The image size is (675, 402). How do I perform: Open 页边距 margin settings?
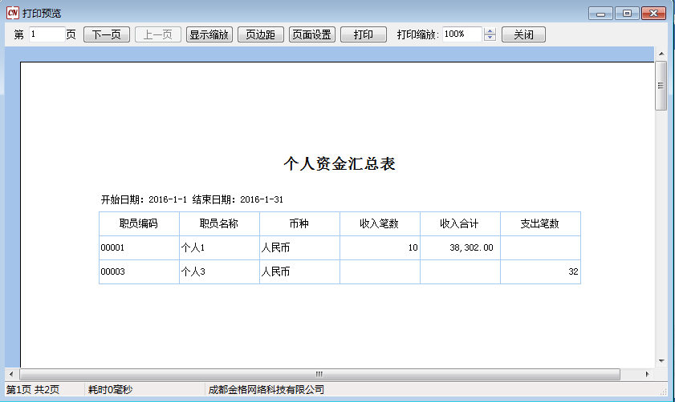coord(261,35)
